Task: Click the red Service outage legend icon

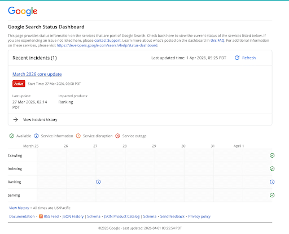Action: [117, 136]
